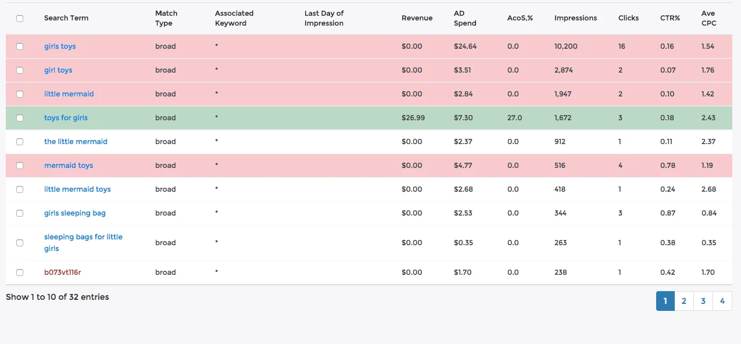The image size is (741, 344).
Task: Sort by the Revenue column header
Action: point(417,18)
